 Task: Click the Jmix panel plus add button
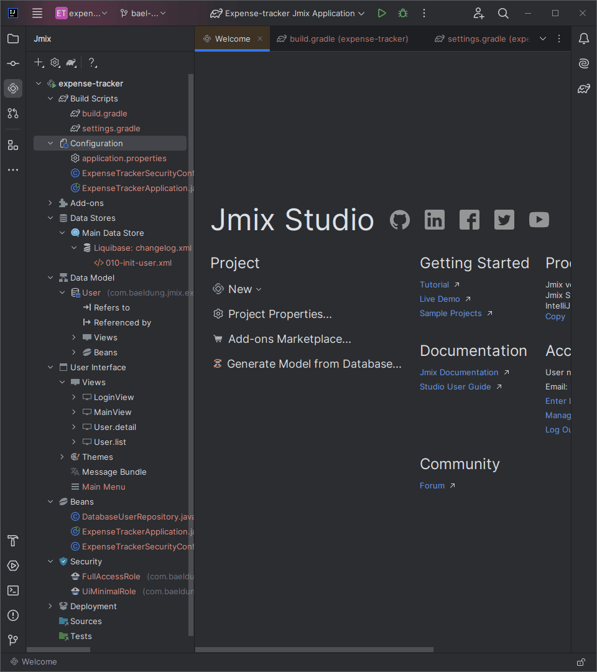pyautogui.click(x=39, y=63)
